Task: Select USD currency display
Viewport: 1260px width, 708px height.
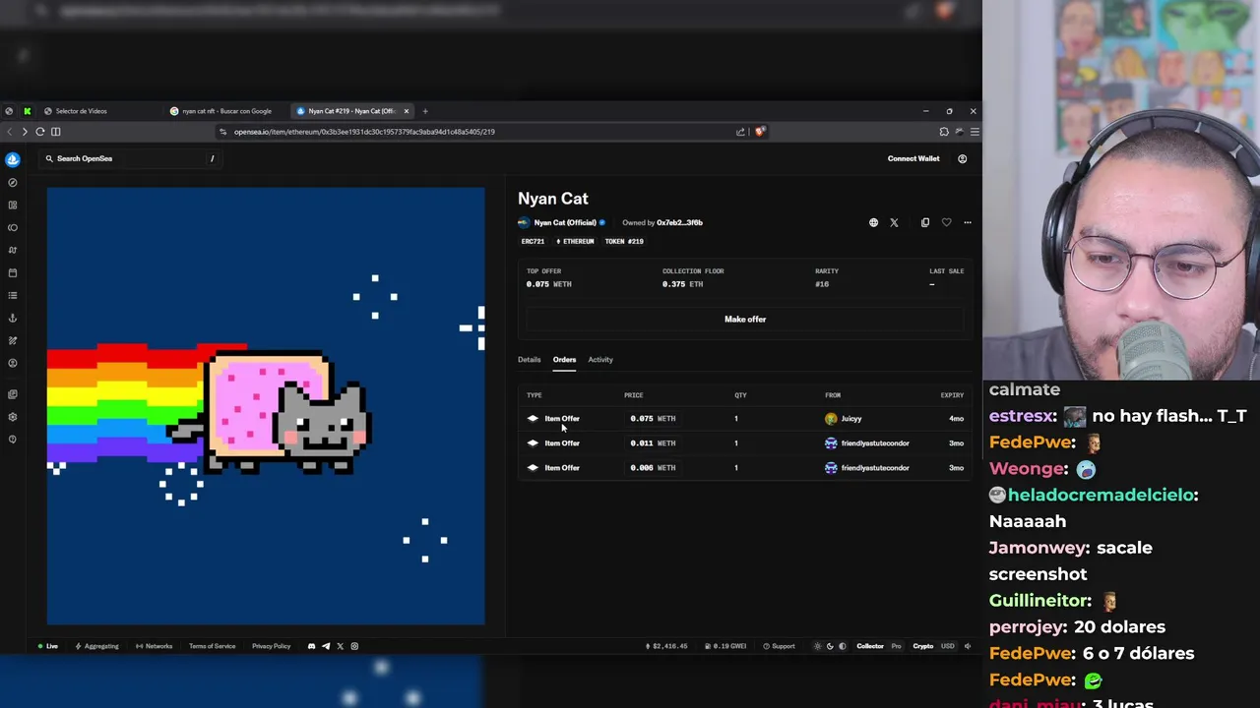Action: pos(947,646)
